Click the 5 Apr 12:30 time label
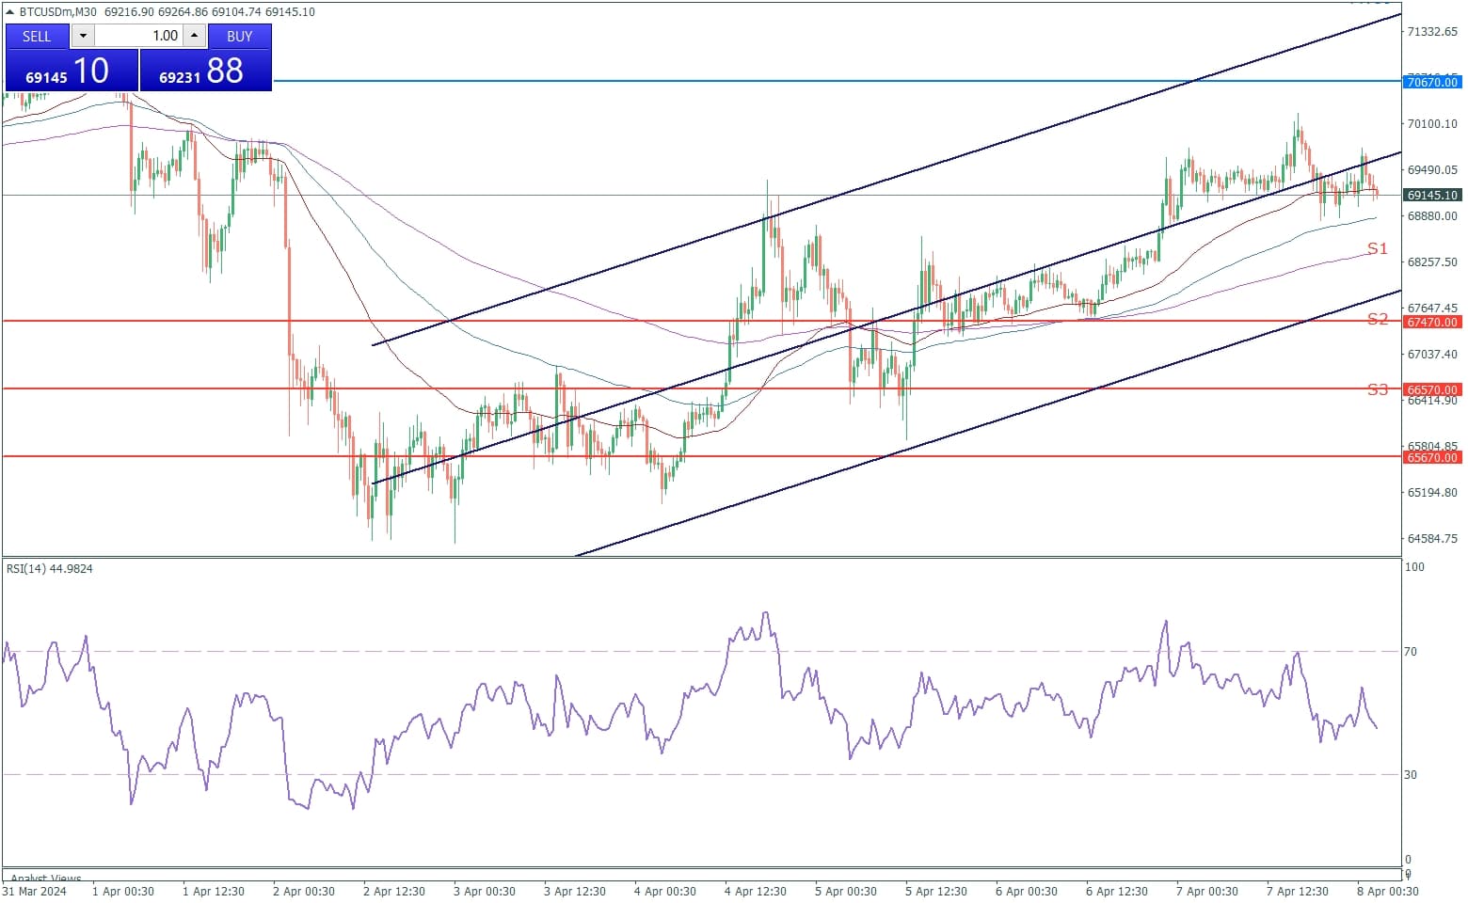This screenshot has height=903, width=1468. [x=936, y=891]
